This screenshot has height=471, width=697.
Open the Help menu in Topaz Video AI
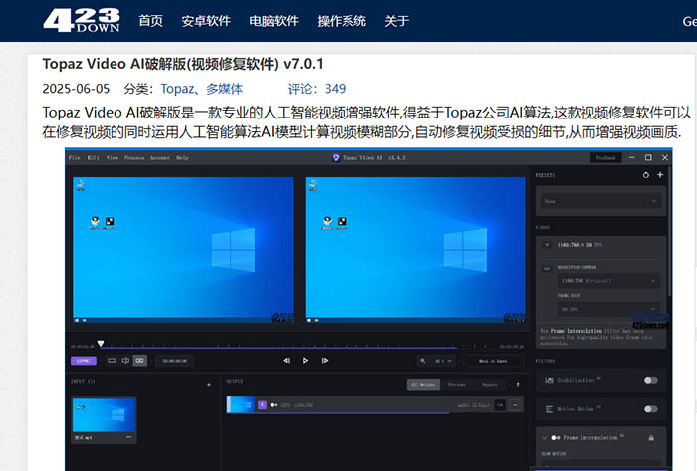coord(182,157)
